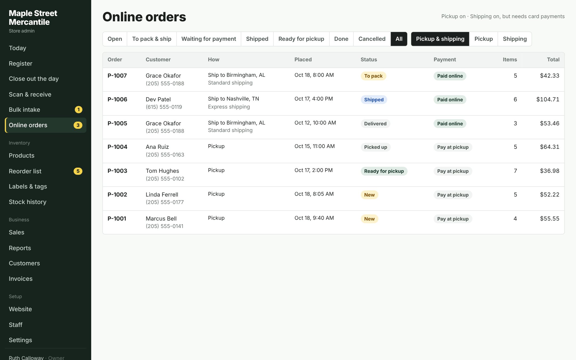Viewport: 576px width, 360px height.
Task: Switch to the Shipped filter tab
Action: click(x=257, y=39)
